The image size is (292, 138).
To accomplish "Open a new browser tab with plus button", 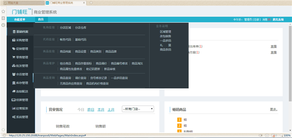I will [x=91, y=3].
